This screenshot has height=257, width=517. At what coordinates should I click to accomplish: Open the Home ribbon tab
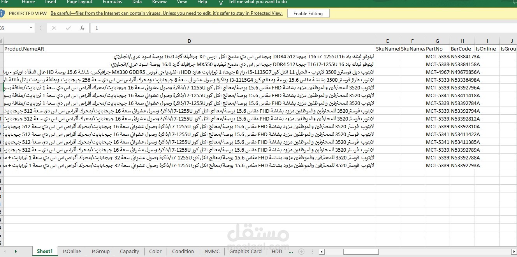(x=28, y=2)
